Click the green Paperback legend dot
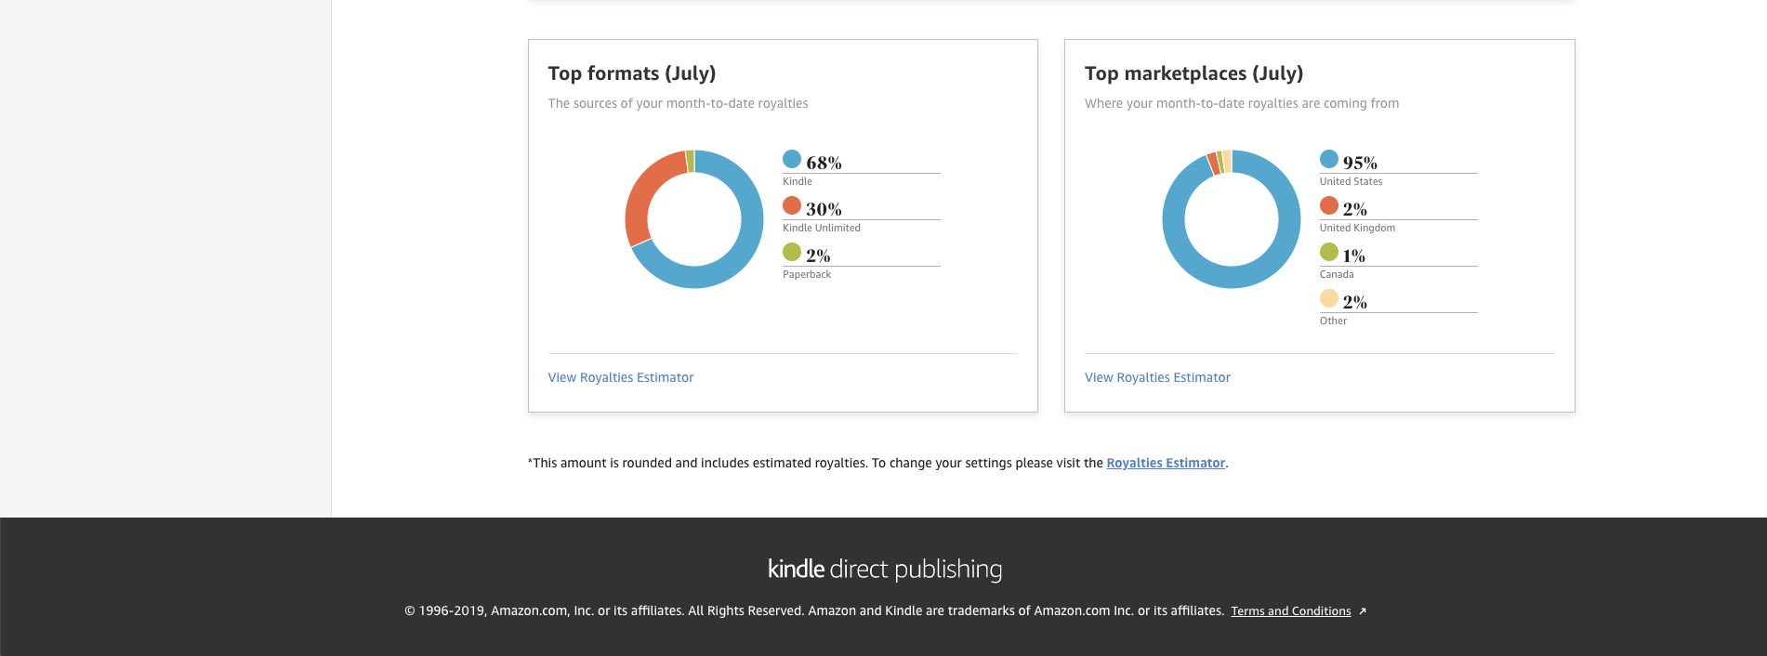Viewport: 1767px width, 656px height. point(792,252)
